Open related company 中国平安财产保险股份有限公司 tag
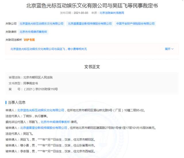This screenshot has height=158, width=184. coord(135,24)
